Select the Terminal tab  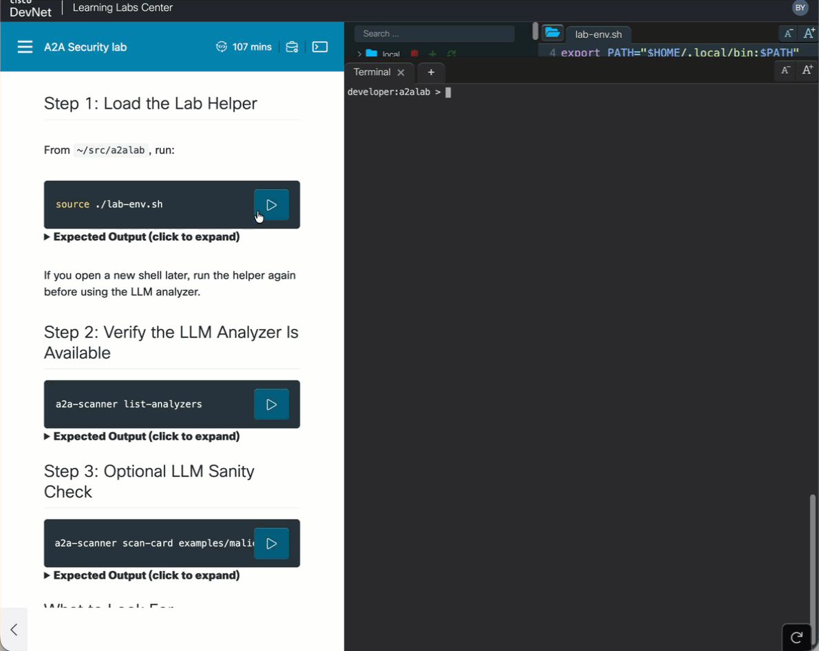(372, 72)
